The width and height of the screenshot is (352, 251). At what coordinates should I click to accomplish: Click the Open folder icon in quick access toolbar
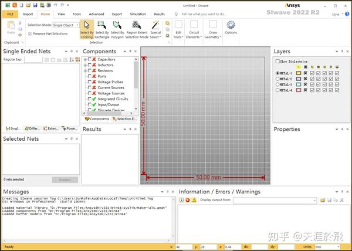(x=28, y=5)
